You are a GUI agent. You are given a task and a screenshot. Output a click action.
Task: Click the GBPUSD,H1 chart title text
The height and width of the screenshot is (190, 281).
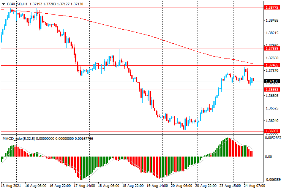pyautogui.click(x=17, y=4)
